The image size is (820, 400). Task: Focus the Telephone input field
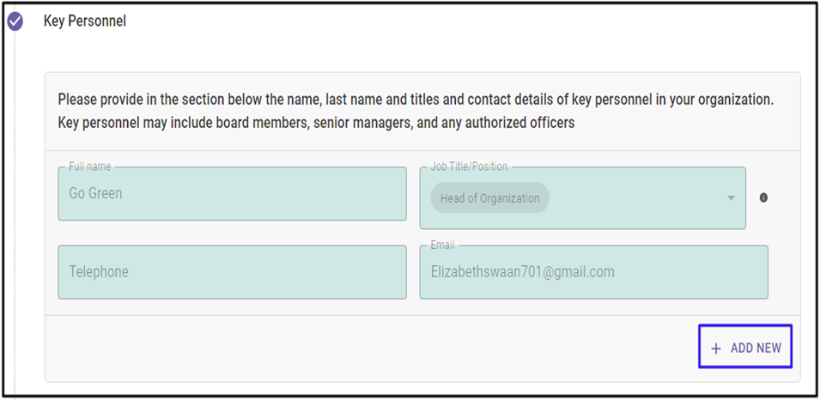coord(232,272)
